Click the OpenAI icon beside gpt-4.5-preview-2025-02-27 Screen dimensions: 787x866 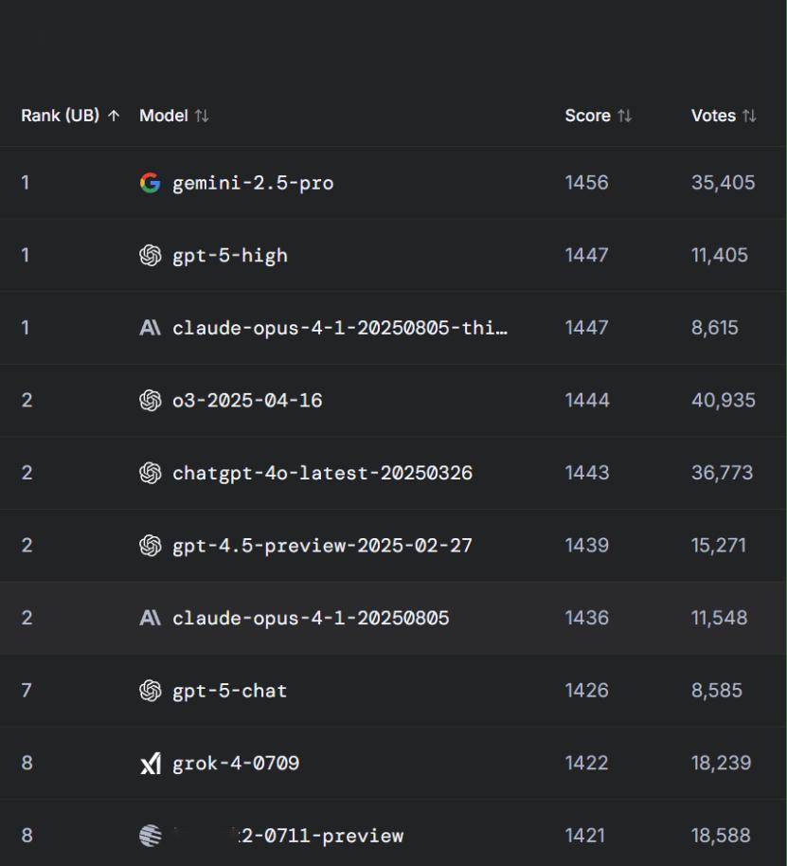click(x=150, y=546)
